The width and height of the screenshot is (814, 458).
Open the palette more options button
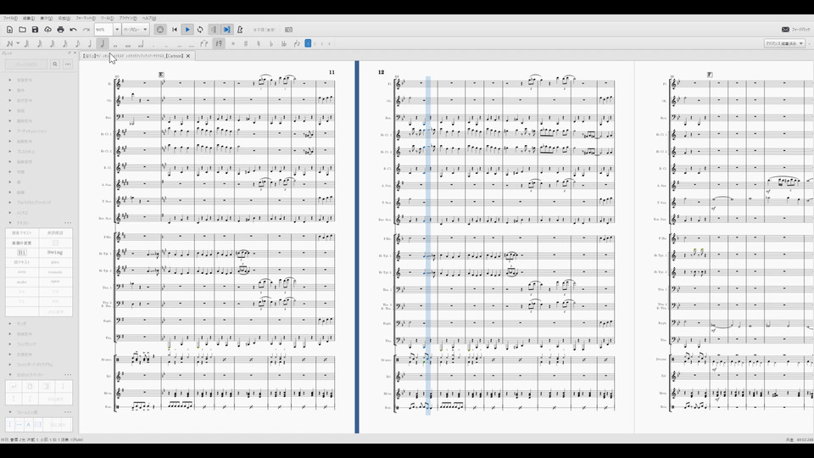[68, 64]
